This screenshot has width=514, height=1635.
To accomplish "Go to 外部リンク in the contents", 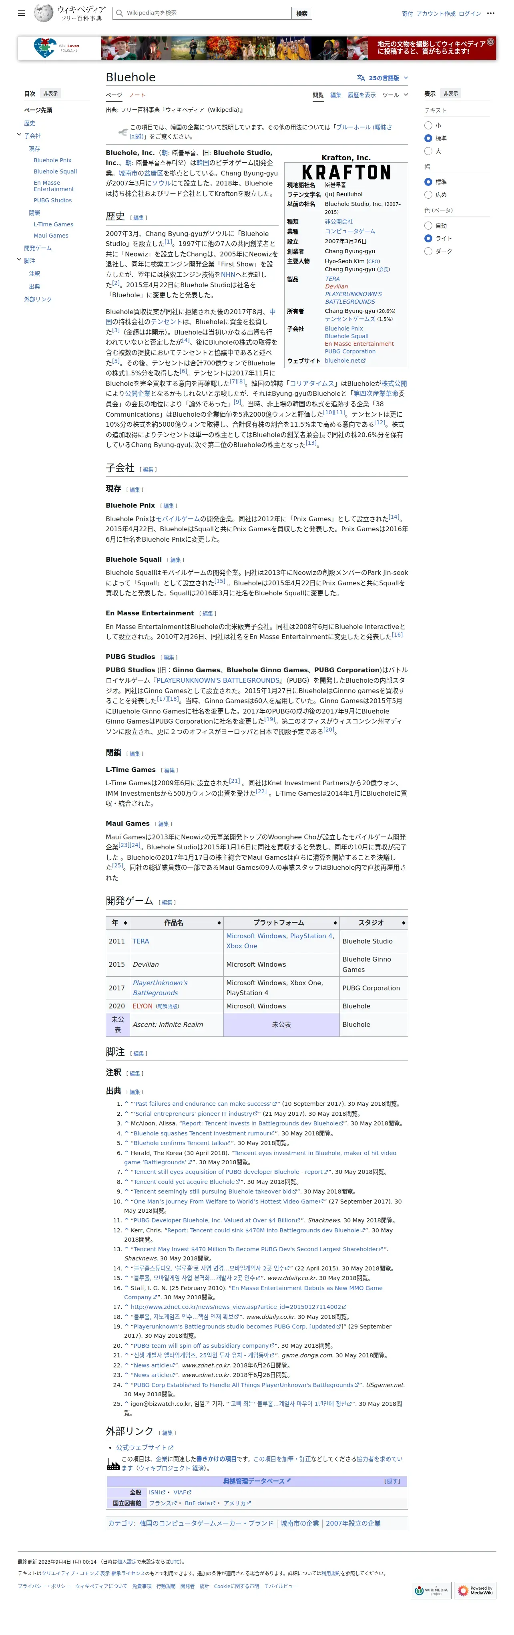I will click(38, 299).
